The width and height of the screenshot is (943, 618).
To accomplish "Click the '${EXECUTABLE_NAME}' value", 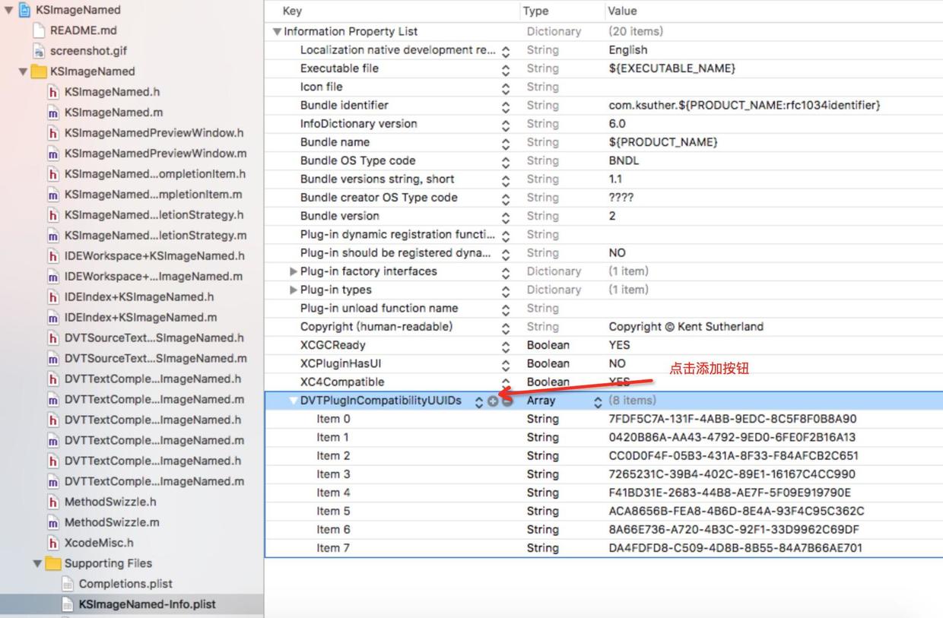I will coord(672,68).
